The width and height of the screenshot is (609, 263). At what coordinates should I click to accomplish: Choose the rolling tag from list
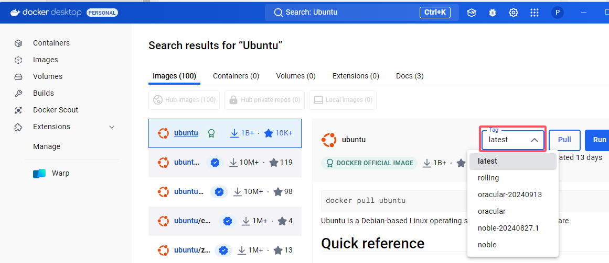point(488,178)
